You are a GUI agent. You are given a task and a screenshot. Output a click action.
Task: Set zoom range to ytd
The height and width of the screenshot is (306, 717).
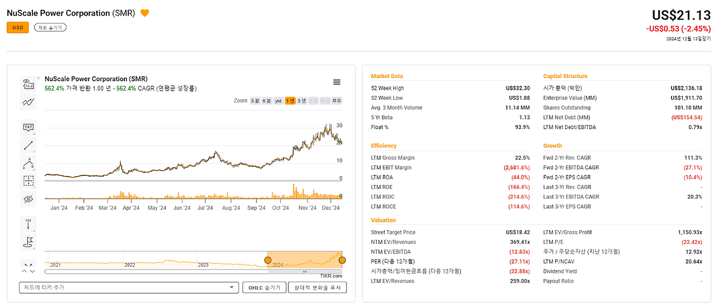[x=278, y=101]
